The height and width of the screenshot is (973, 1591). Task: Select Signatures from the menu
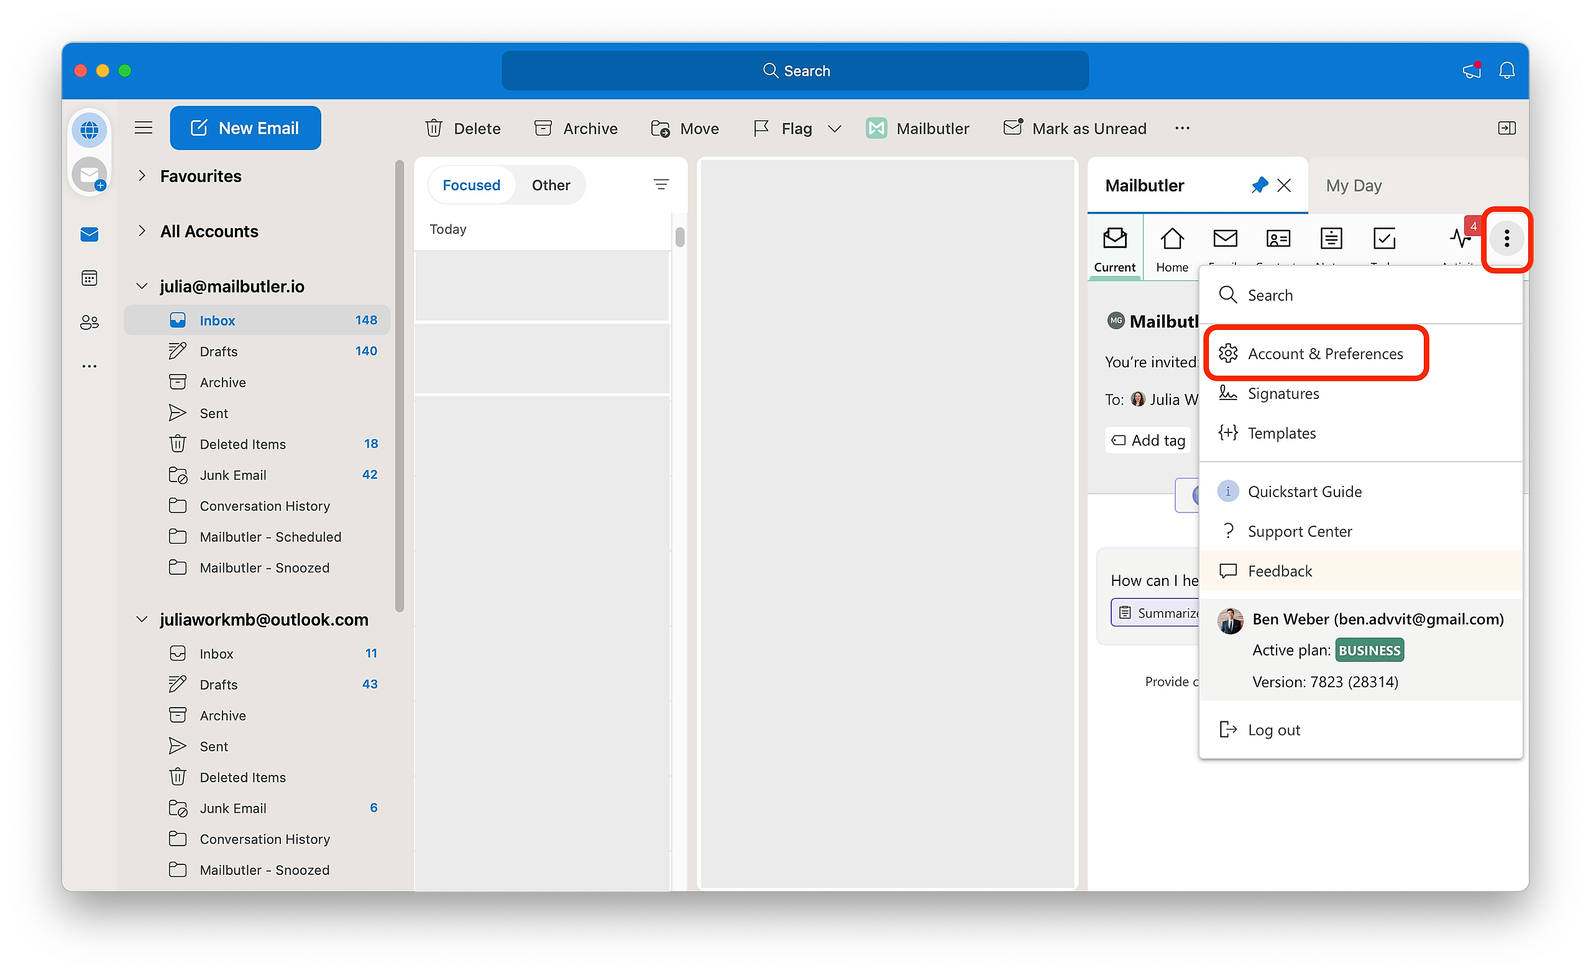tap(1360, 393)
